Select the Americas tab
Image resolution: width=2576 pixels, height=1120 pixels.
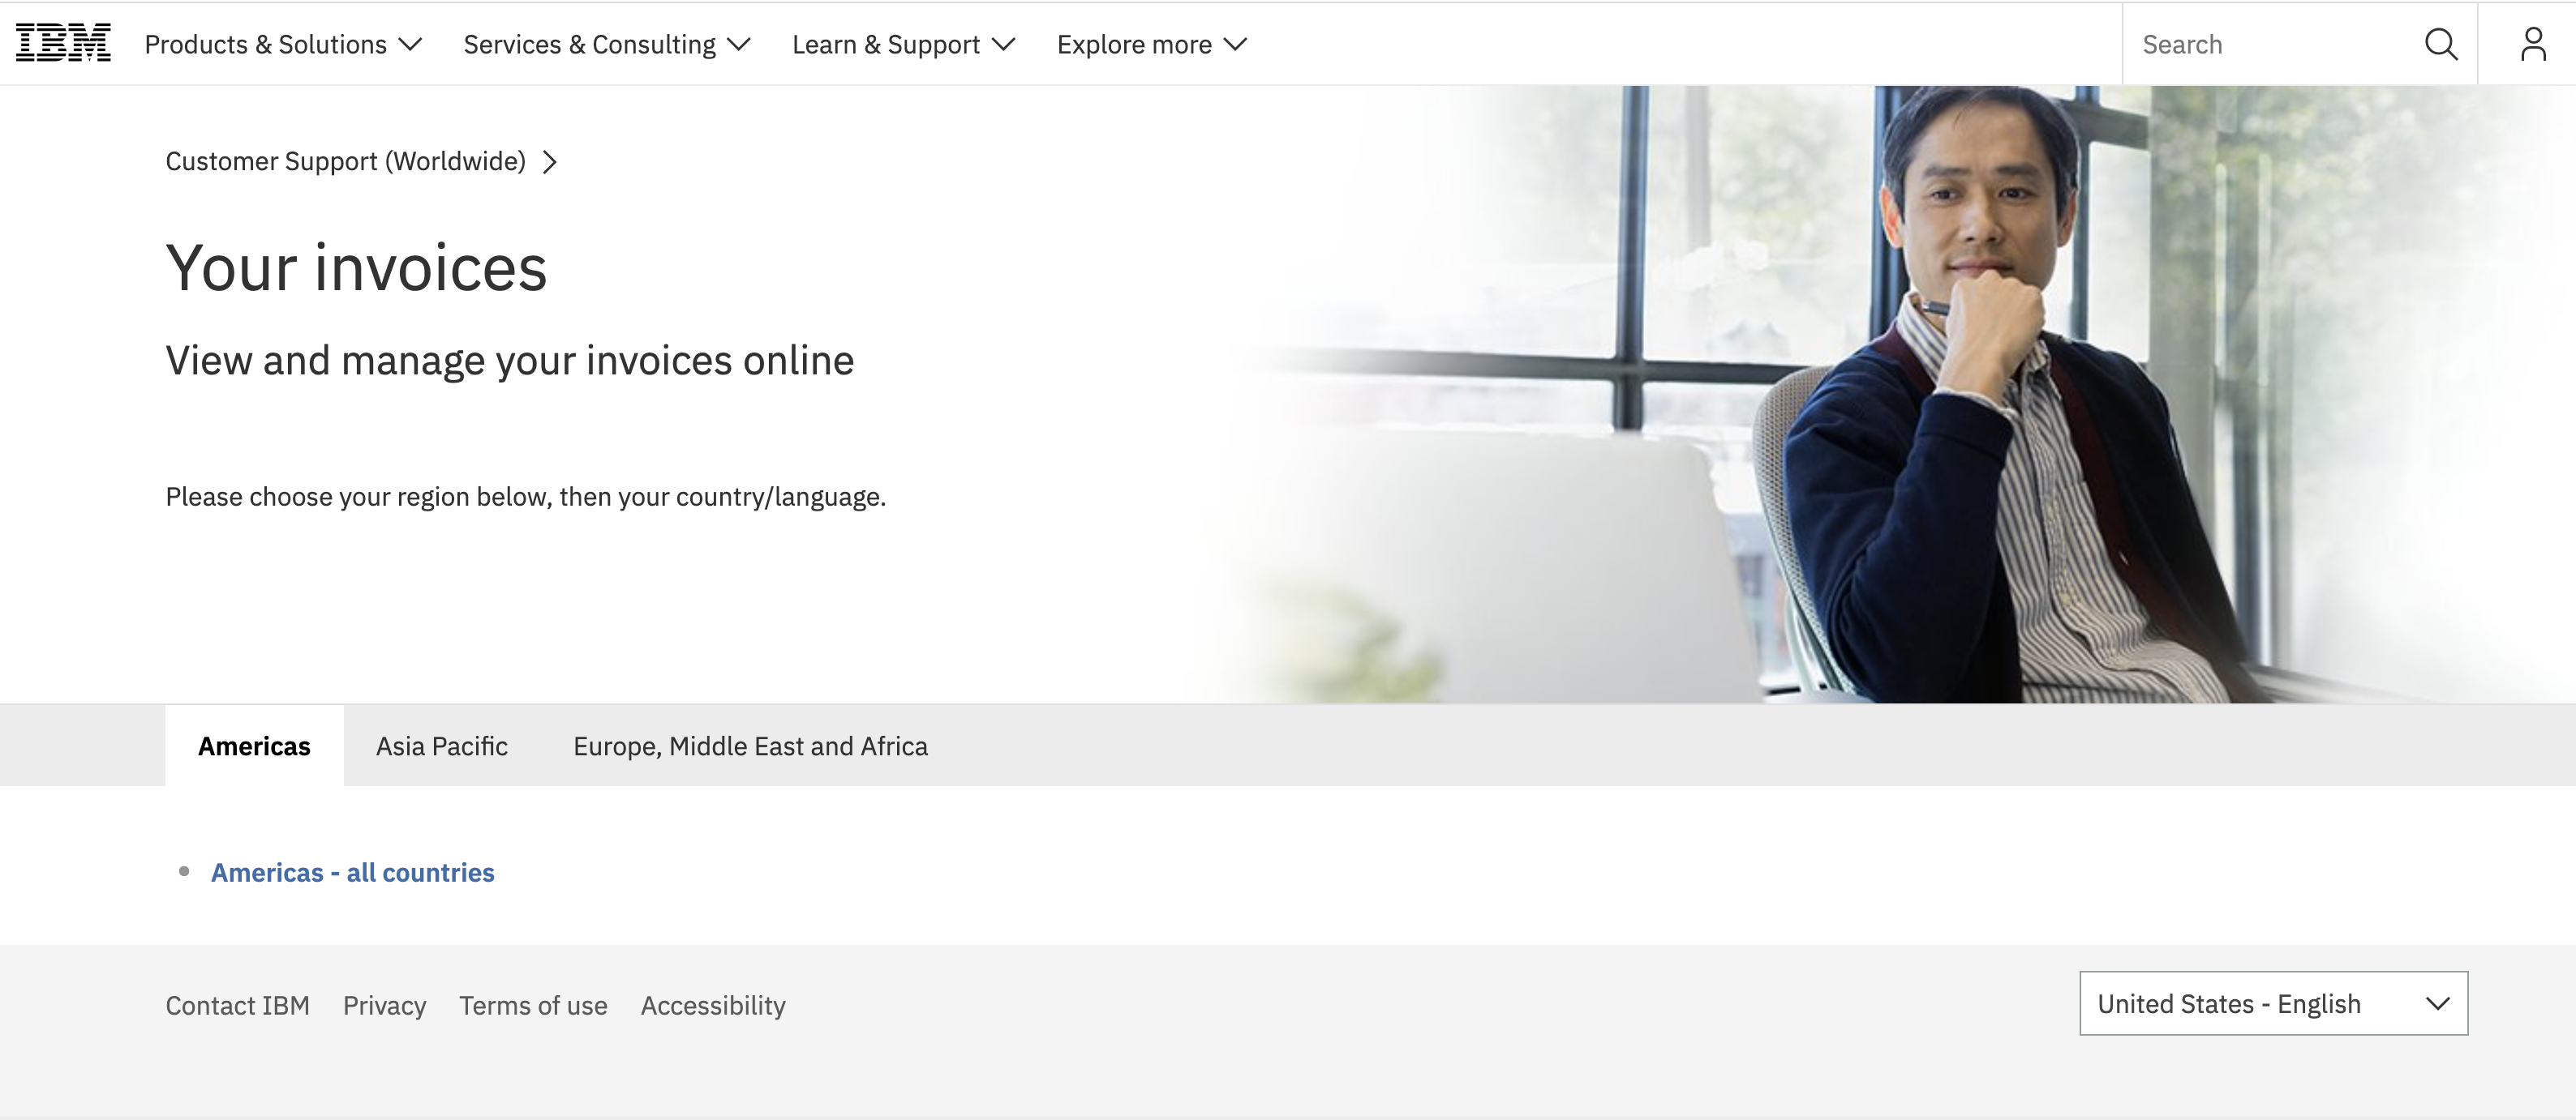pos(254,746)
